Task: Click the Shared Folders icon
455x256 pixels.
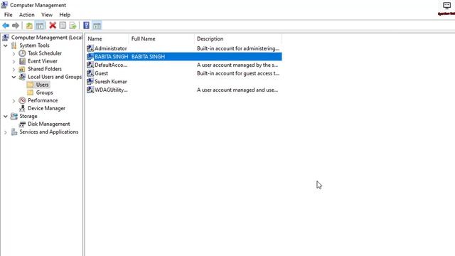Action: (x=22, y=69)
